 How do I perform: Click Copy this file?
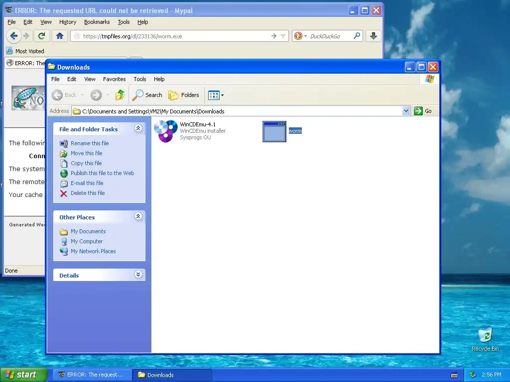[86, 163]
